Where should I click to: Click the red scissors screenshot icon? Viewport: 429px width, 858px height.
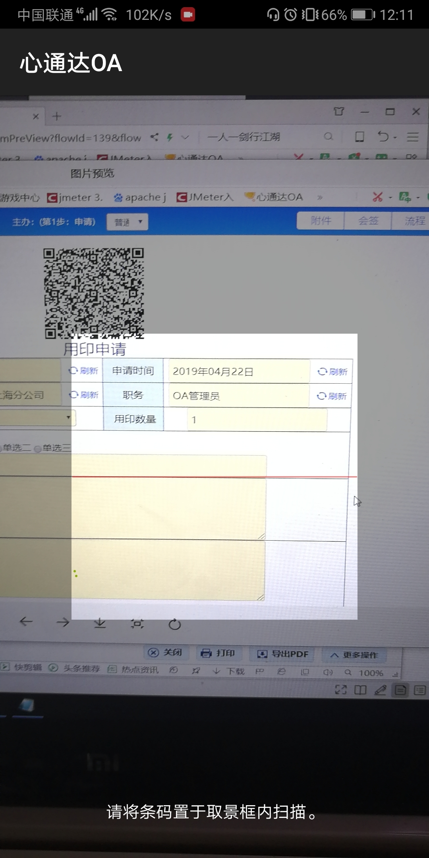click(x=378, y=197)
